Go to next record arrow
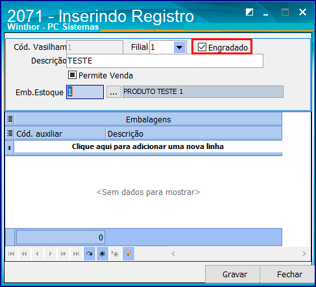Viewport: 316px width, 287px height. pyautogui.click(x=51, y=253)
